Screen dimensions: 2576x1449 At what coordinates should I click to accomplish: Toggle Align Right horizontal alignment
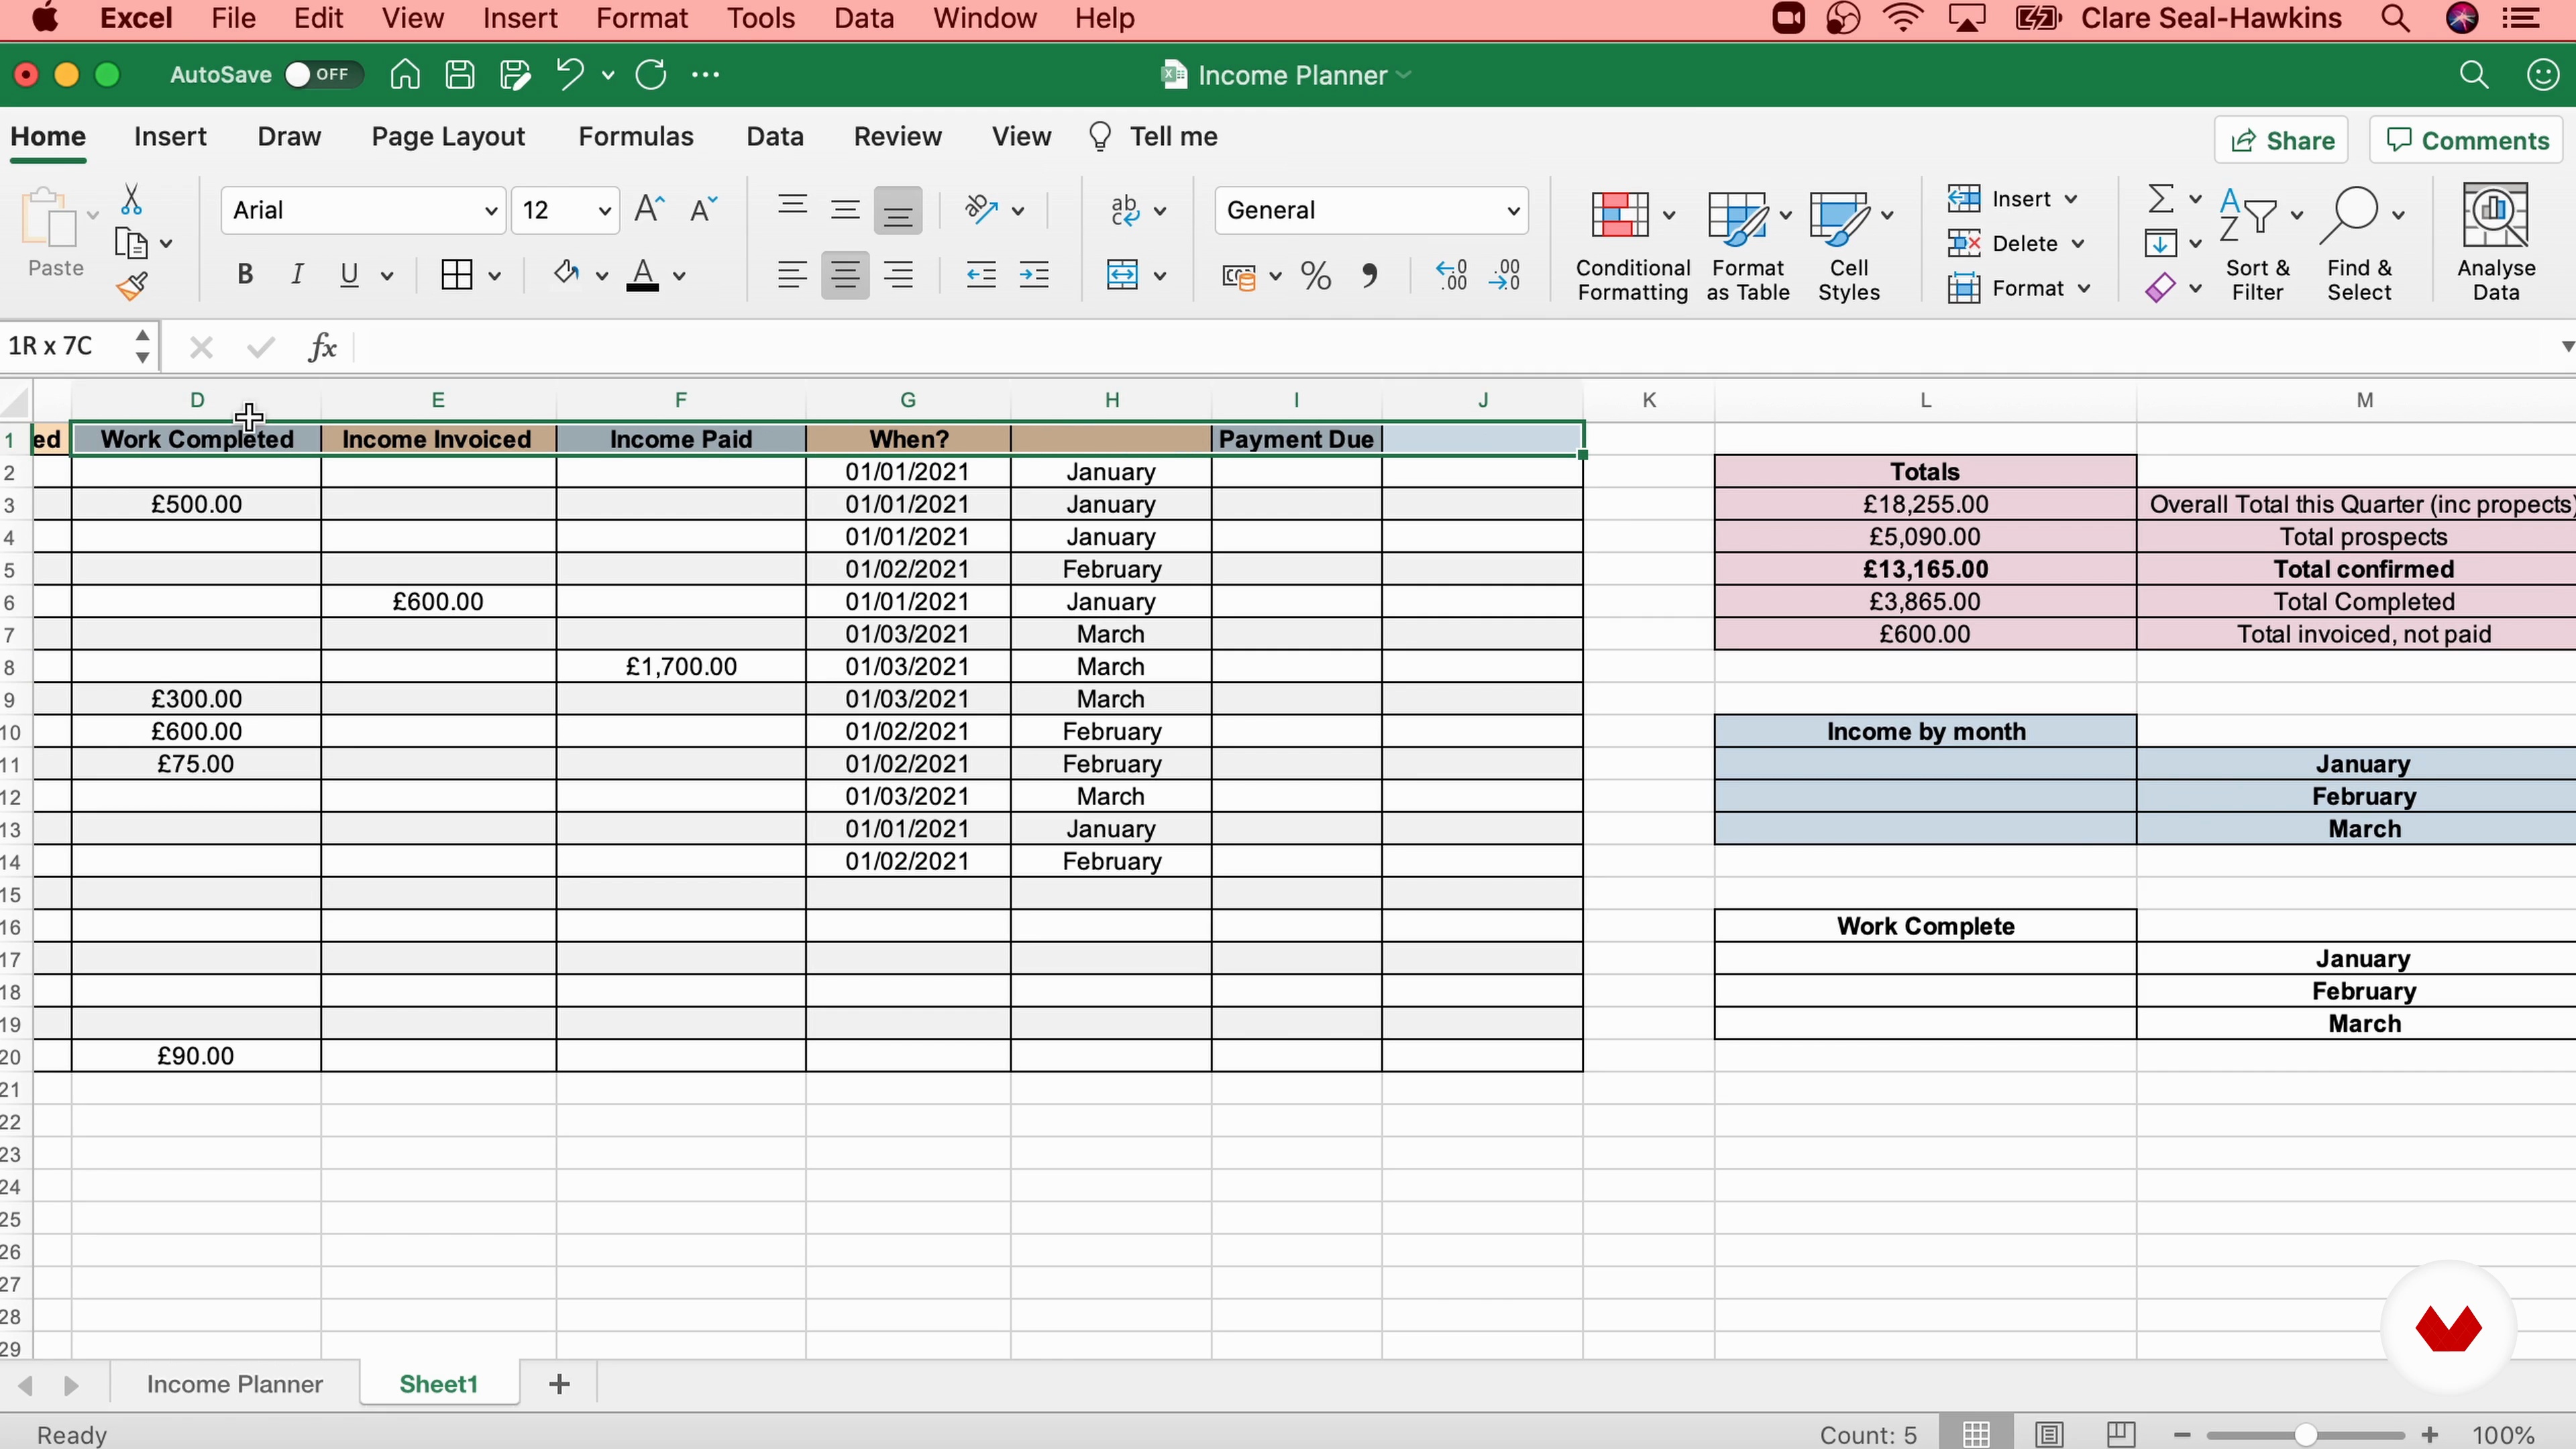[x=899, y=274]
